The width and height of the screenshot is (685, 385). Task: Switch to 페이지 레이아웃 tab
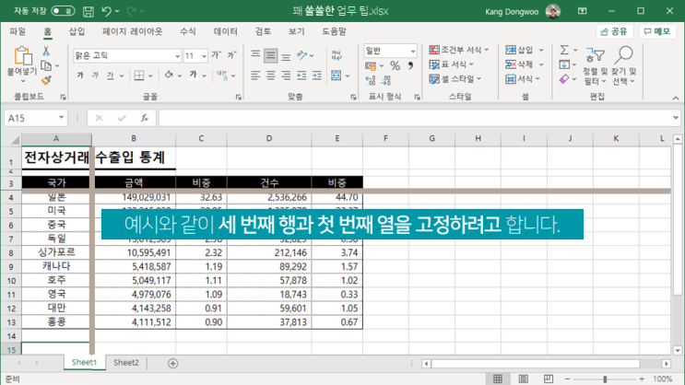[133, 31]
